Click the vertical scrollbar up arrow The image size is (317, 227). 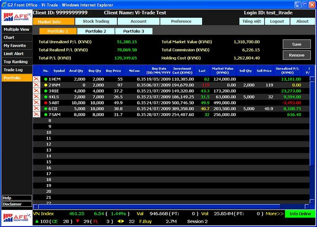312,79
